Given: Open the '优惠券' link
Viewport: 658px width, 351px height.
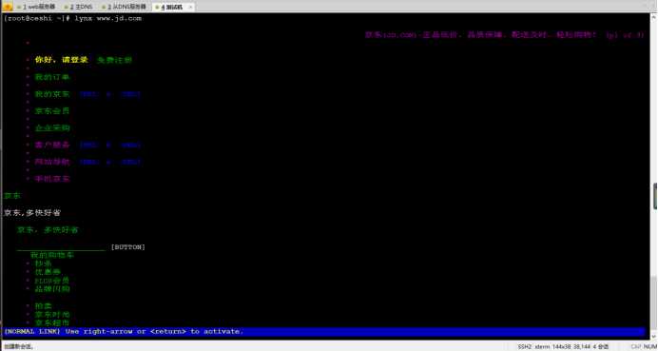Looking at the screenshot, I should pos(48,272).
